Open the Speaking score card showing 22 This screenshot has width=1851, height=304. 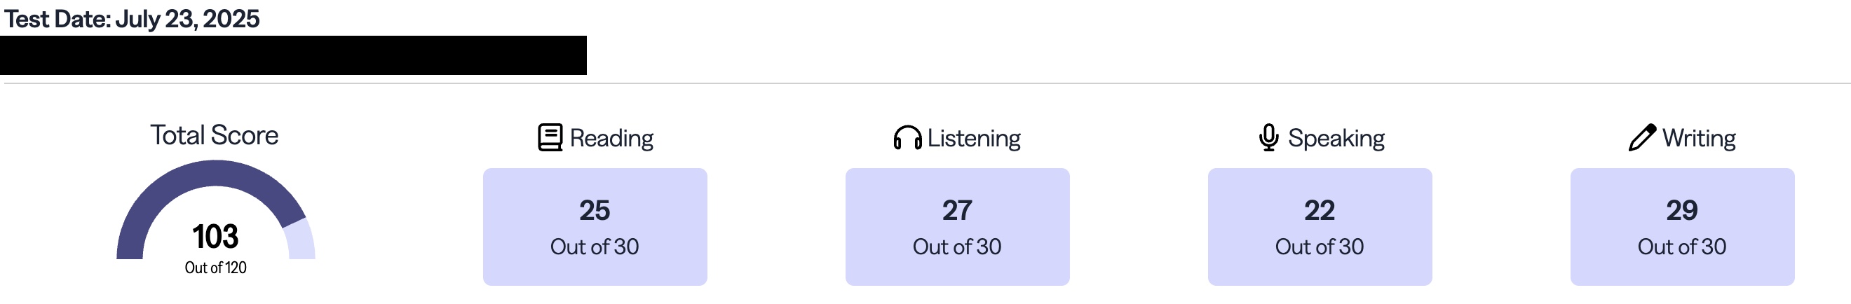pos(1320,226)
